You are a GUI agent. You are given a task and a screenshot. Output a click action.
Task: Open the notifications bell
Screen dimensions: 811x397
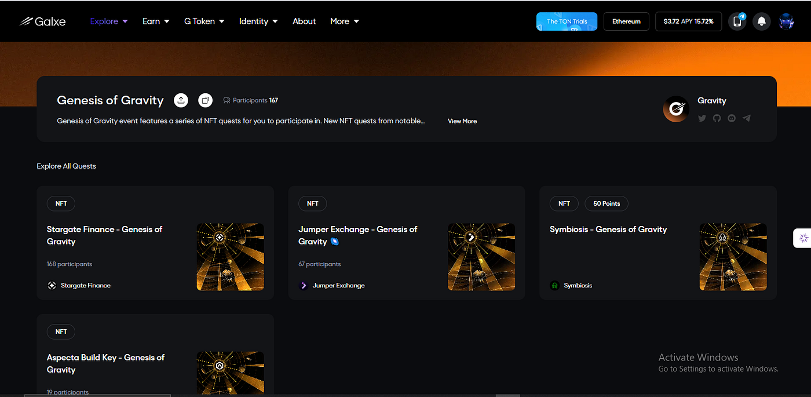(x=762, y=21)
